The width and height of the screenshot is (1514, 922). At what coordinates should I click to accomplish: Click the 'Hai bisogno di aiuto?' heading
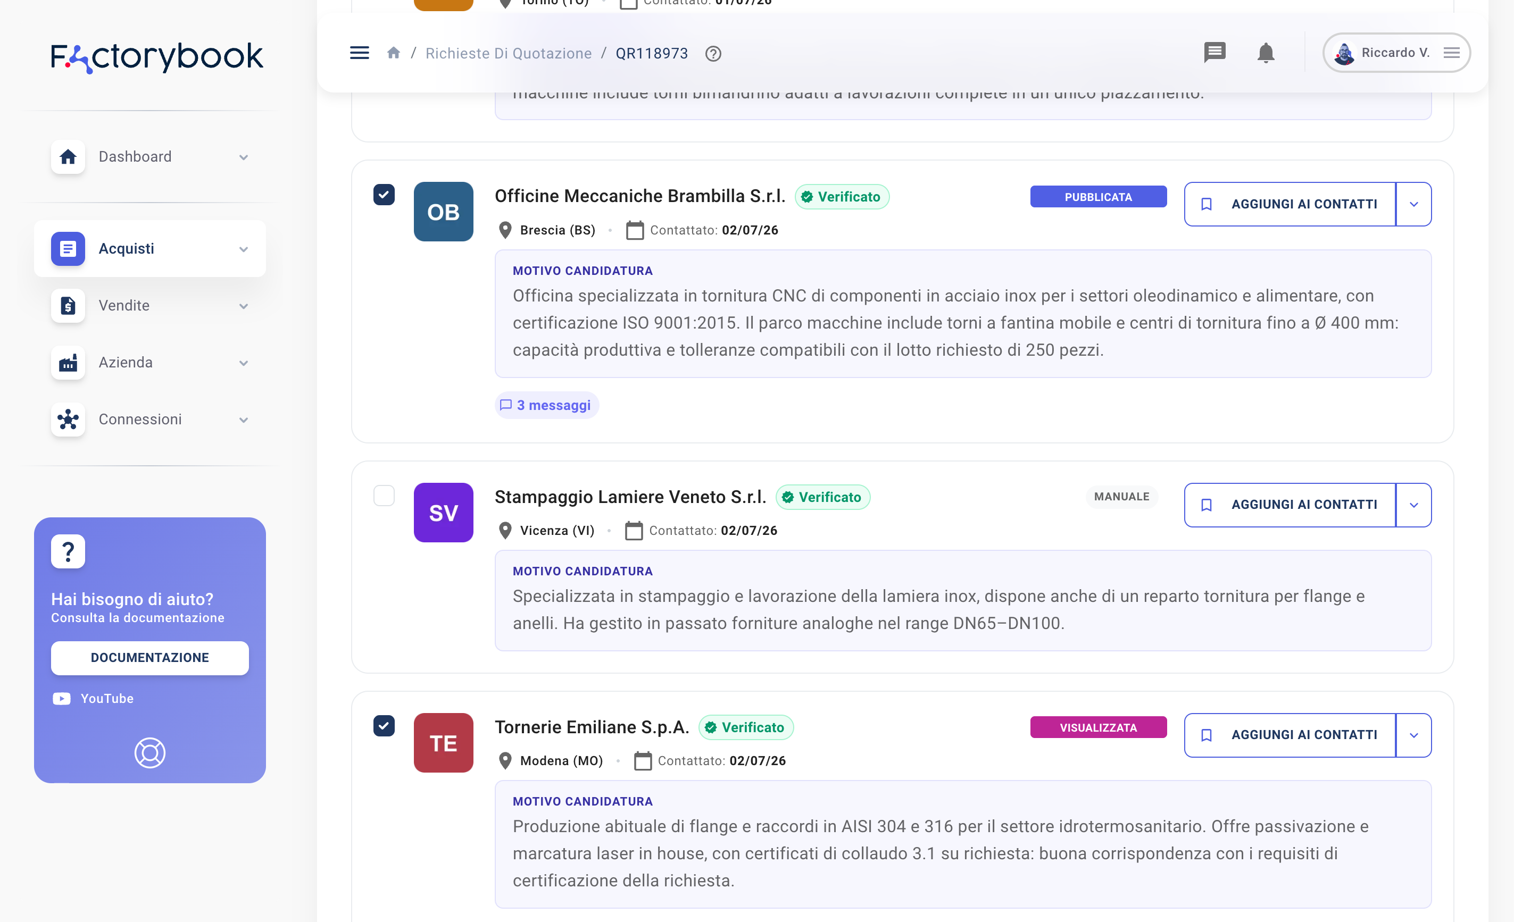[x=132, y=599]
